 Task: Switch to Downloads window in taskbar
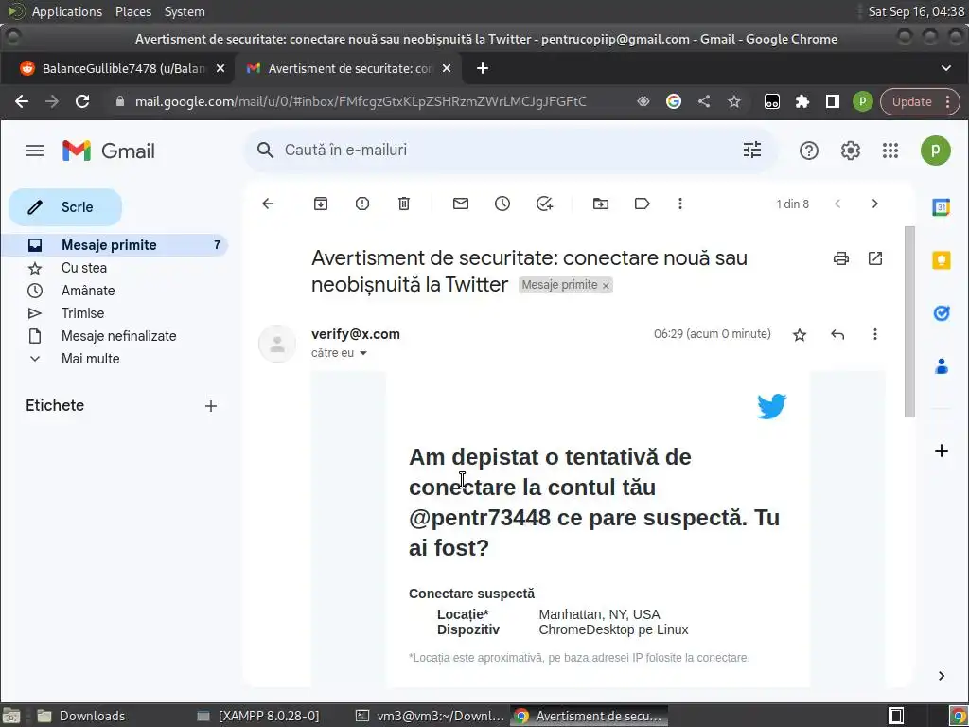tap(80, 716)
